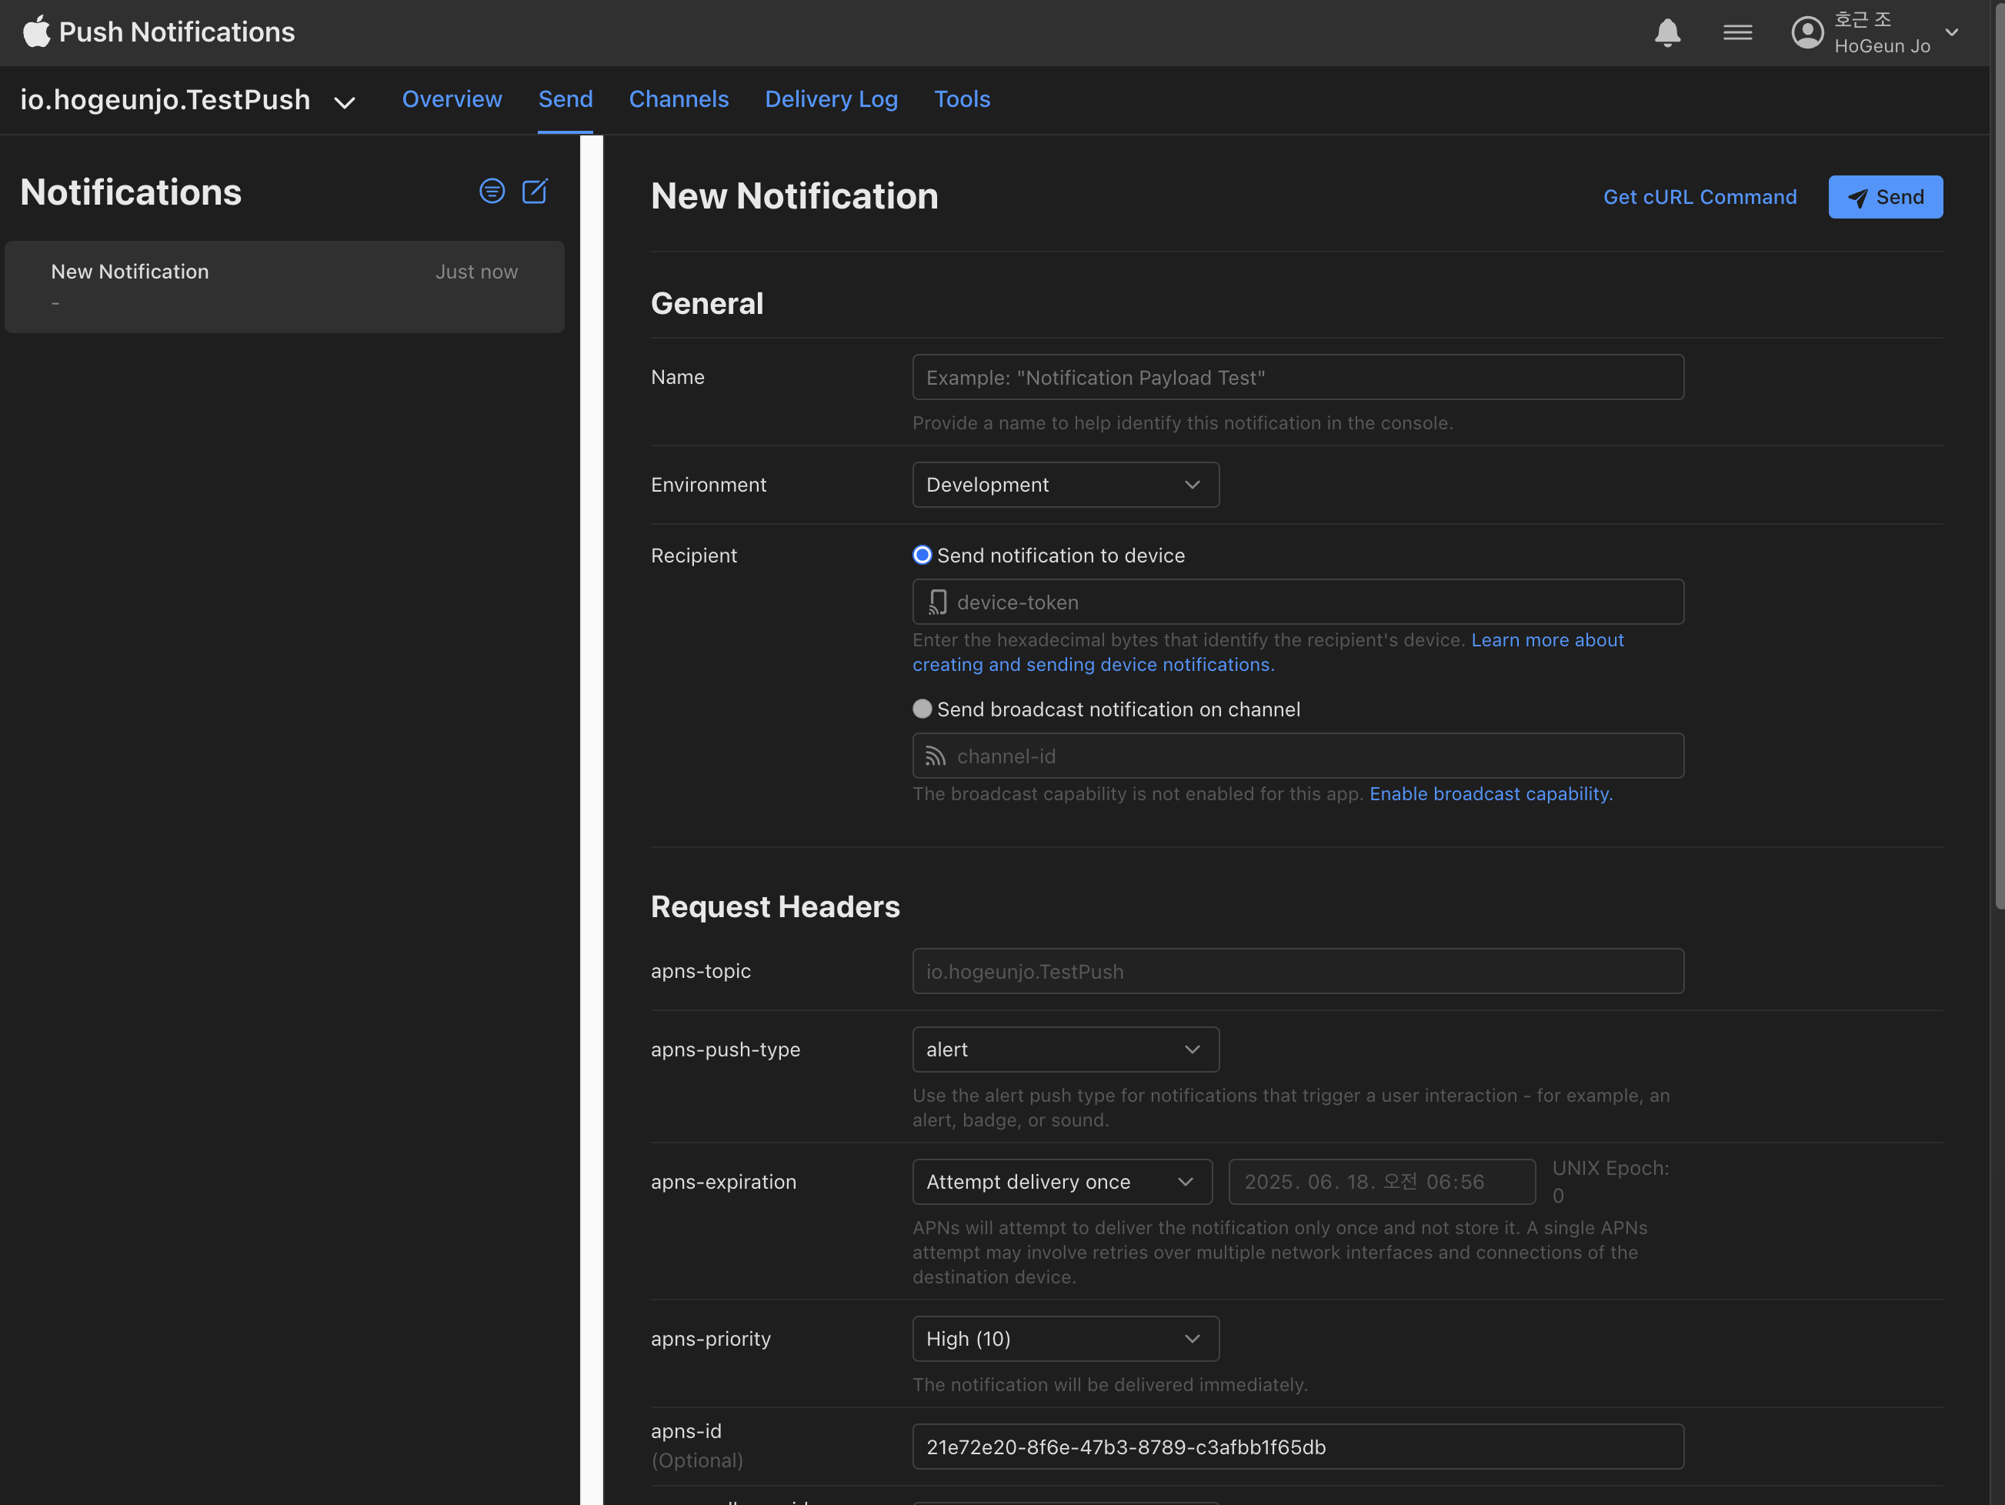Click Enable broadcast capability link
2005x1505 pixels.
1490,793
